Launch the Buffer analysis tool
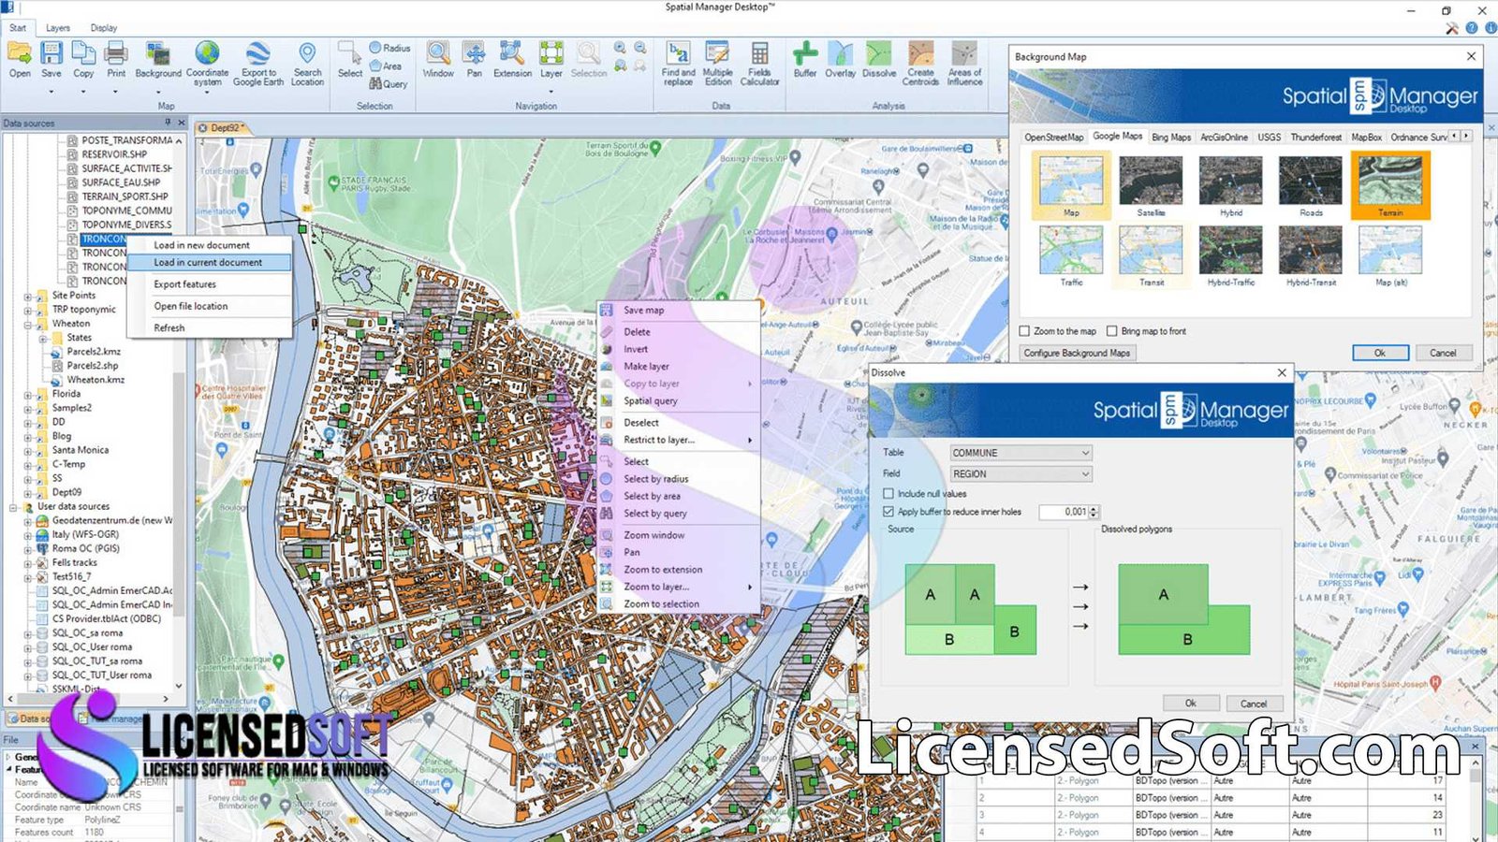 805,60
